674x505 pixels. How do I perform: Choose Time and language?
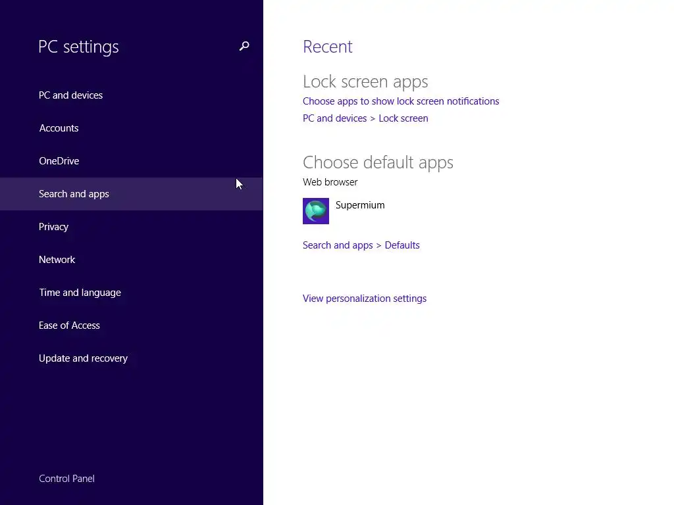click(80, 293)
